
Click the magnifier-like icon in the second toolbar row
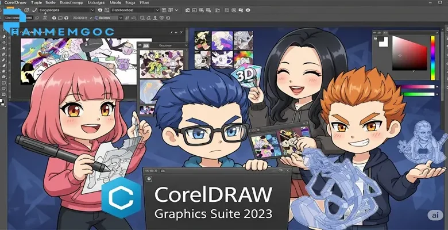(x=142, y=18)
